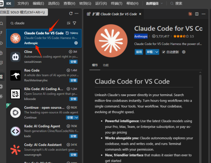This screenshot has width=211, height=163.
Task: Click the large Claude Code extension logo
Action: (111, 41)
